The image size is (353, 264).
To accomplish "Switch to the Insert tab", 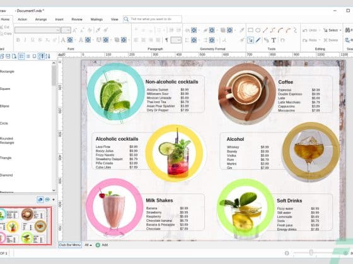I will coord(59,19).
